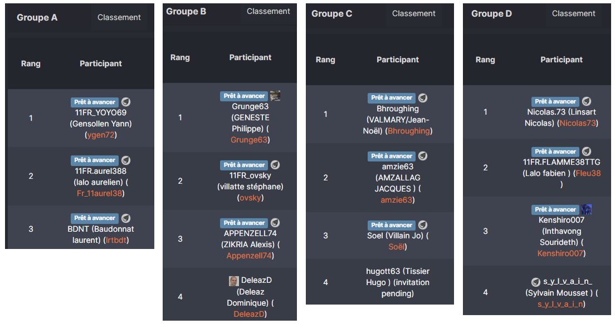Screen dimensions: 615x324
Task: Click avatar icon beside 11FR_YOYO69
Action: 126,102
